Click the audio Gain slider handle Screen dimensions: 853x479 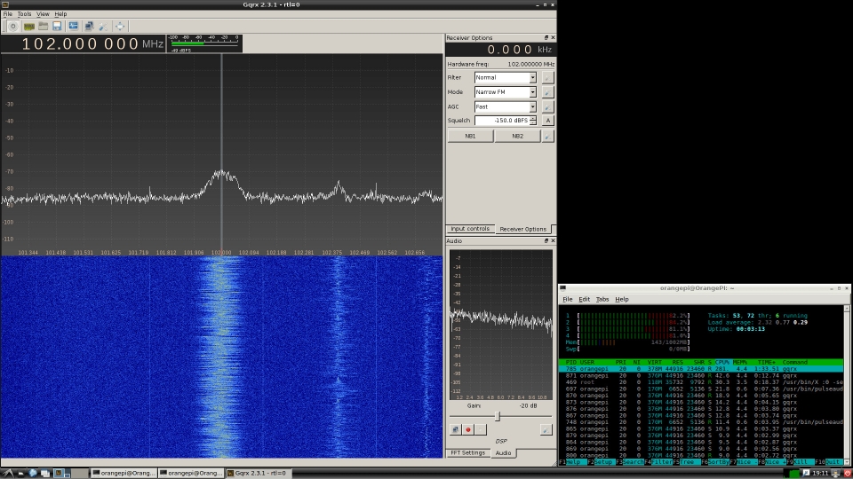(497, 416)
